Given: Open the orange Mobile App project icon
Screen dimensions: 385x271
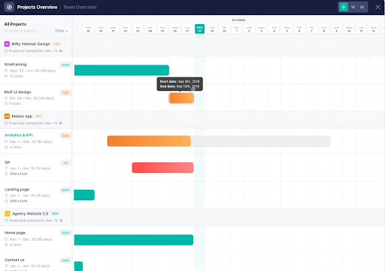Looking at the screenshot, I should tap(7, 117).
